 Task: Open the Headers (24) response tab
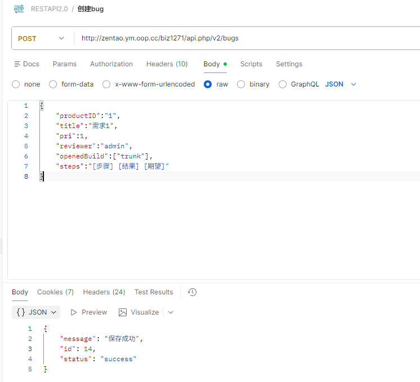pos(104,292)
